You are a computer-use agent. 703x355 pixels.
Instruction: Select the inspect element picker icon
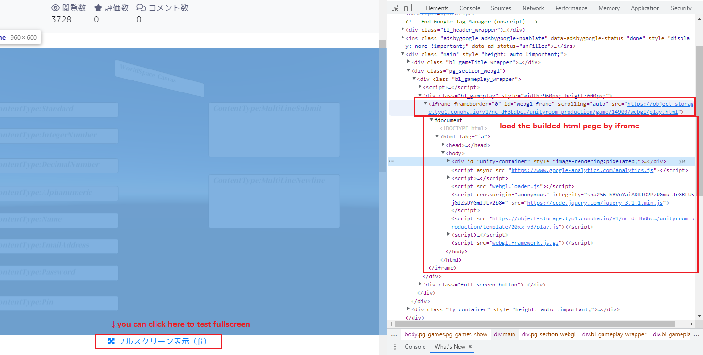pyautogui.click(x=395, y=8)
